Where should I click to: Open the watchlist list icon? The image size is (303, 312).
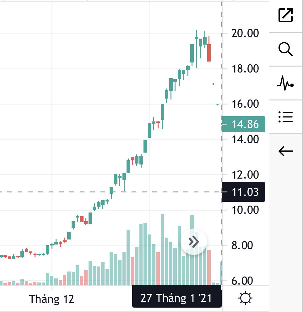(x=286, y=117)
